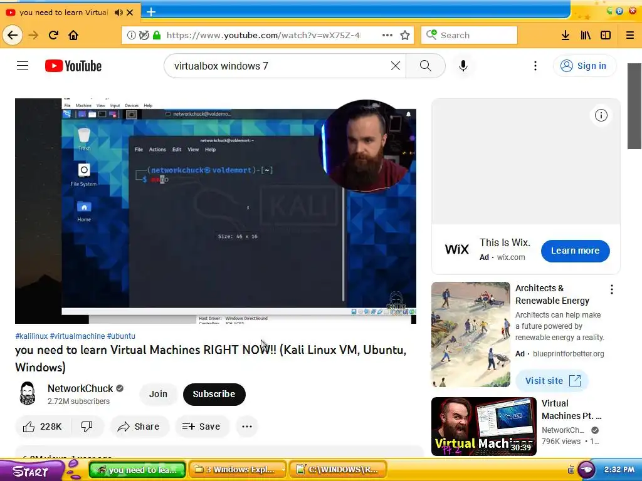Open 'Virtual Machines Pt.' video title
Image resolution: width=642 pixels, height=481 pixels.
coord(571,410)
